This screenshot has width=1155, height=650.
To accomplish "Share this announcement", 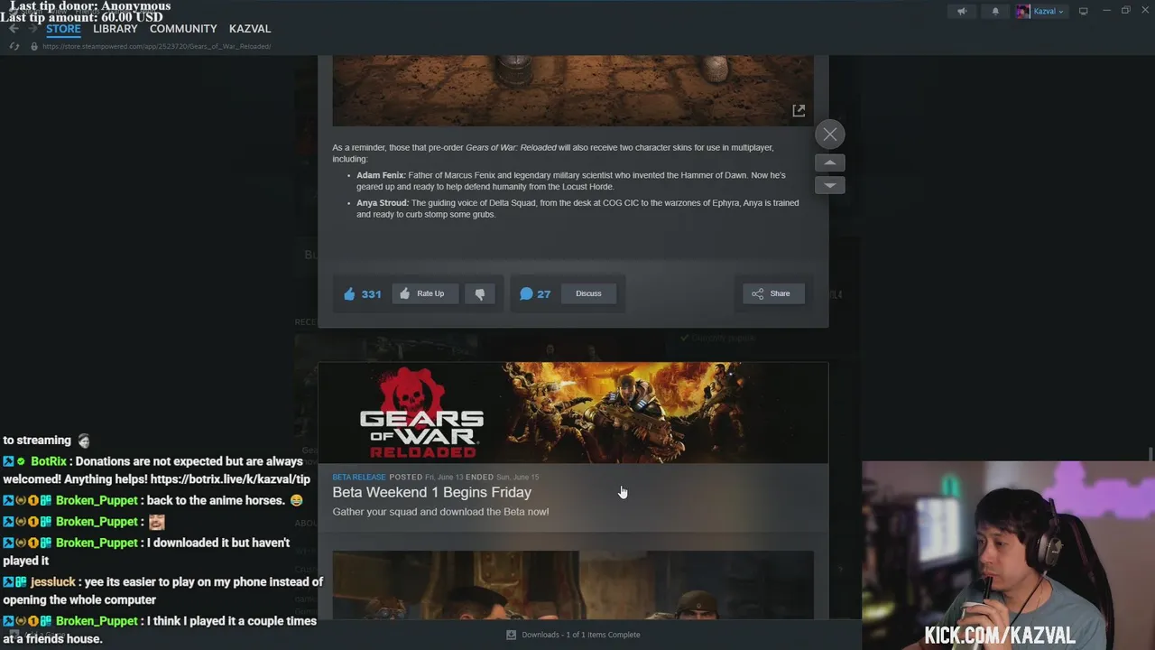I will [773, 293].
